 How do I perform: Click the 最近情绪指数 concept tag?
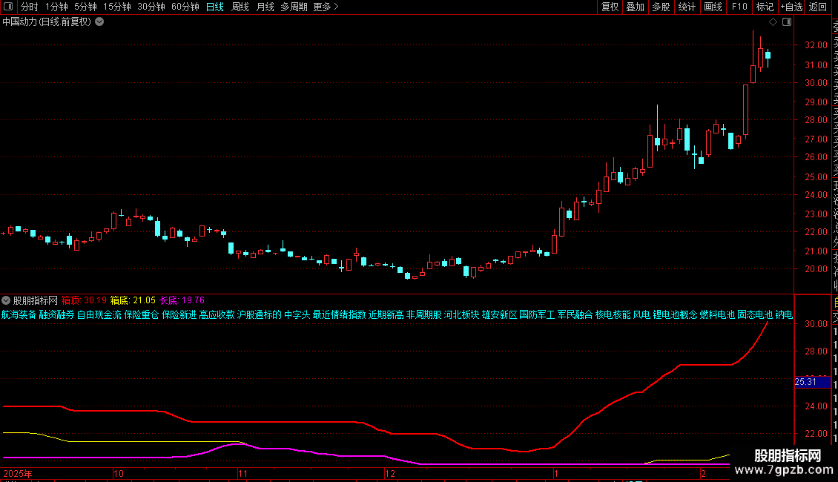pos(340,314)
